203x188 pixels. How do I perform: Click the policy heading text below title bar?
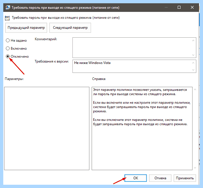point(66,18)
